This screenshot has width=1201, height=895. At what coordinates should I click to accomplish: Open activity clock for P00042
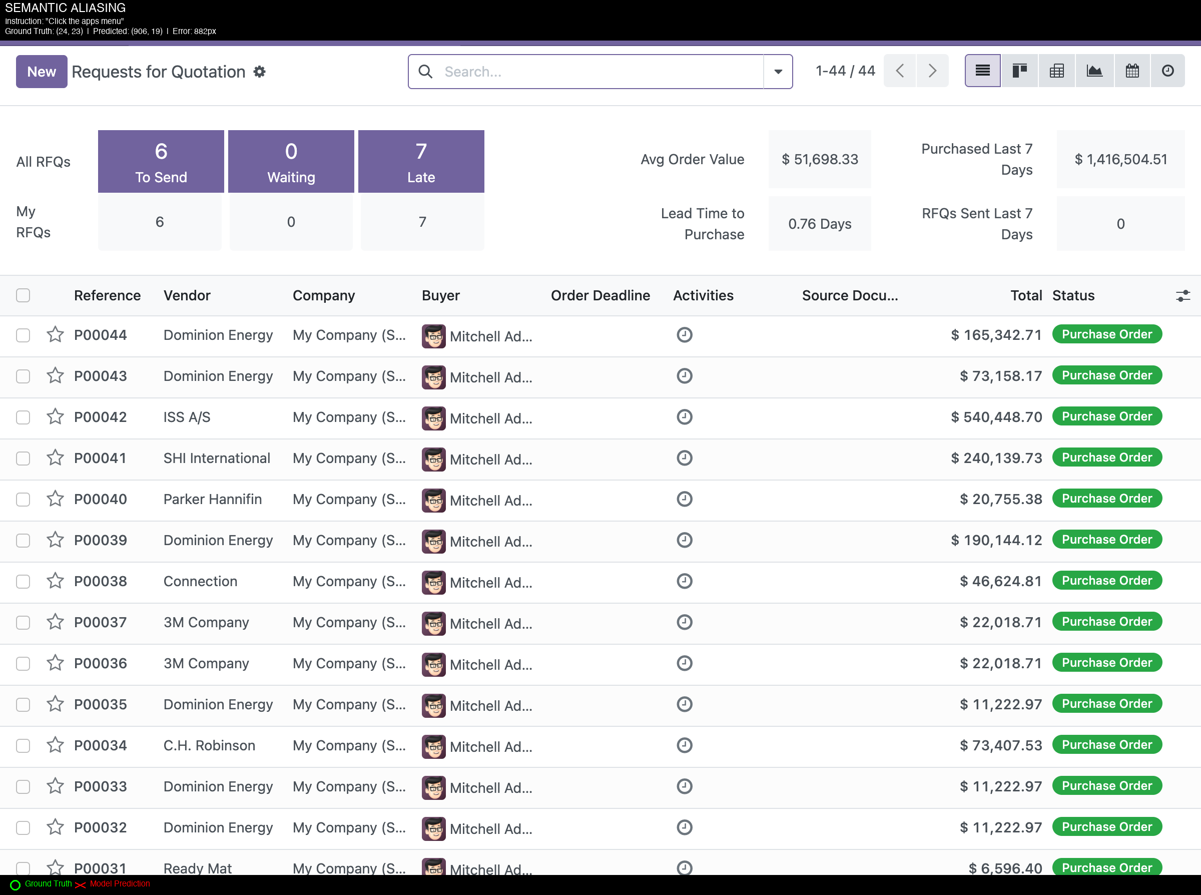pyautogui.click(x=685, y=417)
